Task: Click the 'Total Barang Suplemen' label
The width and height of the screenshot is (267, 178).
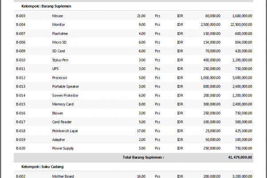Action: pos(143,157)
